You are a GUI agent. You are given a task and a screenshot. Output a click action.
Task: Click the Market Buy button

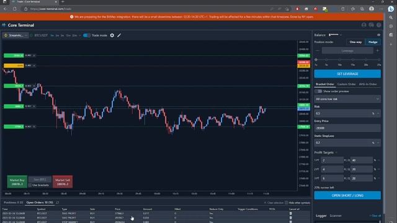coord(17,181)
